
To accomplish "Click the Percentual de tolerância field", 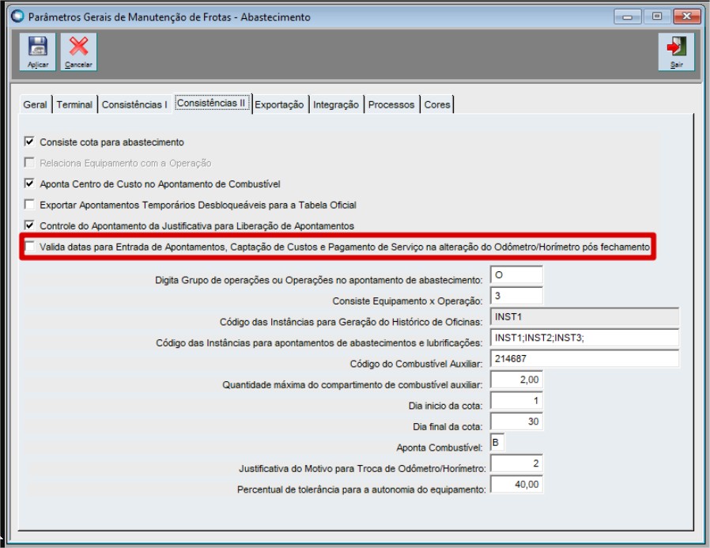I will (516, 484).
